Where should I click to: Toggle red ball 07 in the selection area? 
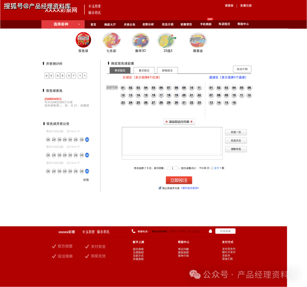[169, 87]
